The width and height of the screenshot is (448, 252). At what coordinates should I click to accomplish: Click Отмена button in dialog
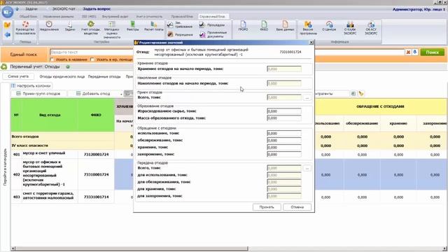(297, 207)
